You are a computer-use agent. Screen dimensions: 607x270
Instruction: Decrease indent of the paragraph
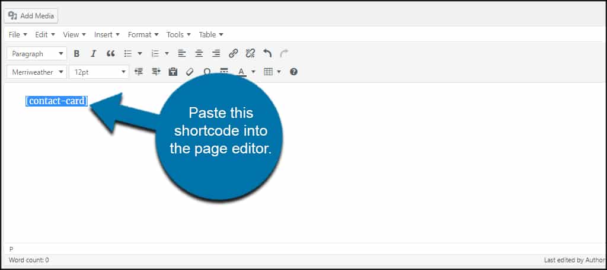[x=139, y=72]
